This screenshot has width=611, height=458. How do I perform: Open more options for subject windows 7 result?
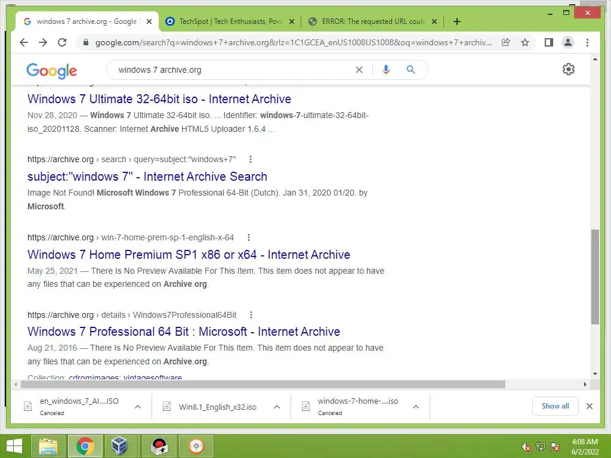click(251, 159)
